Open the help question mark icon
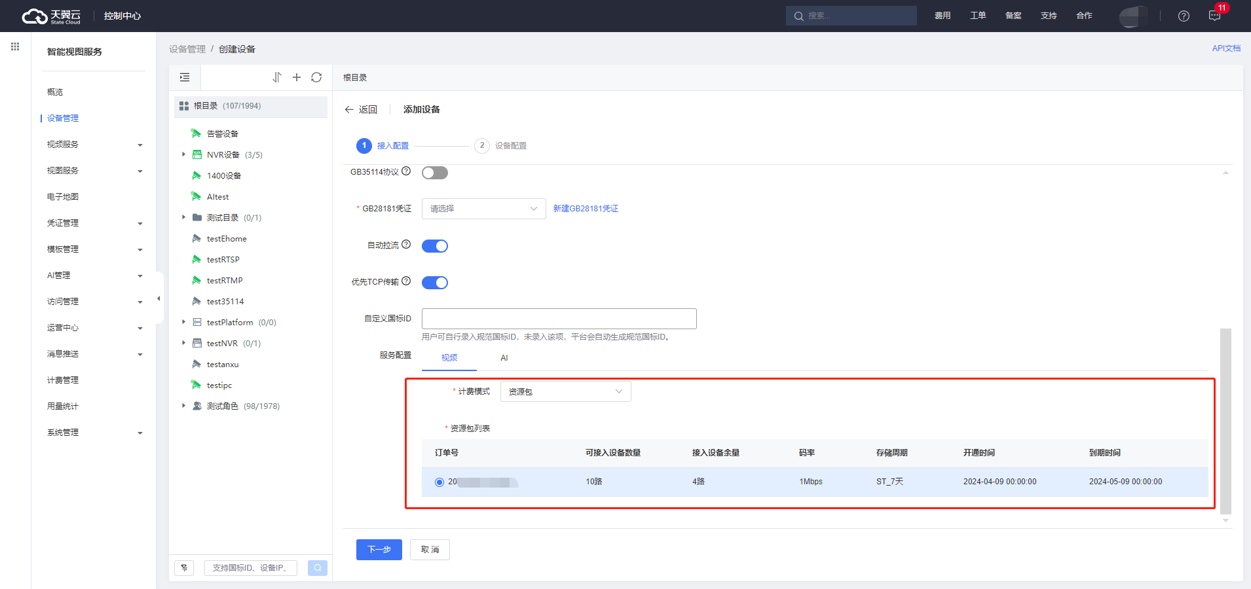1251x589 pixels. (x=1184, y=16)
